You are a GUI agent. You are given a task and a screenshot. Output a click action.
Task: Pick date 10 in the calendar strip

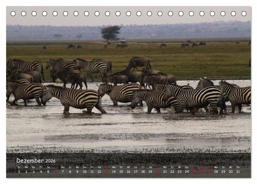tap(84, 172)
